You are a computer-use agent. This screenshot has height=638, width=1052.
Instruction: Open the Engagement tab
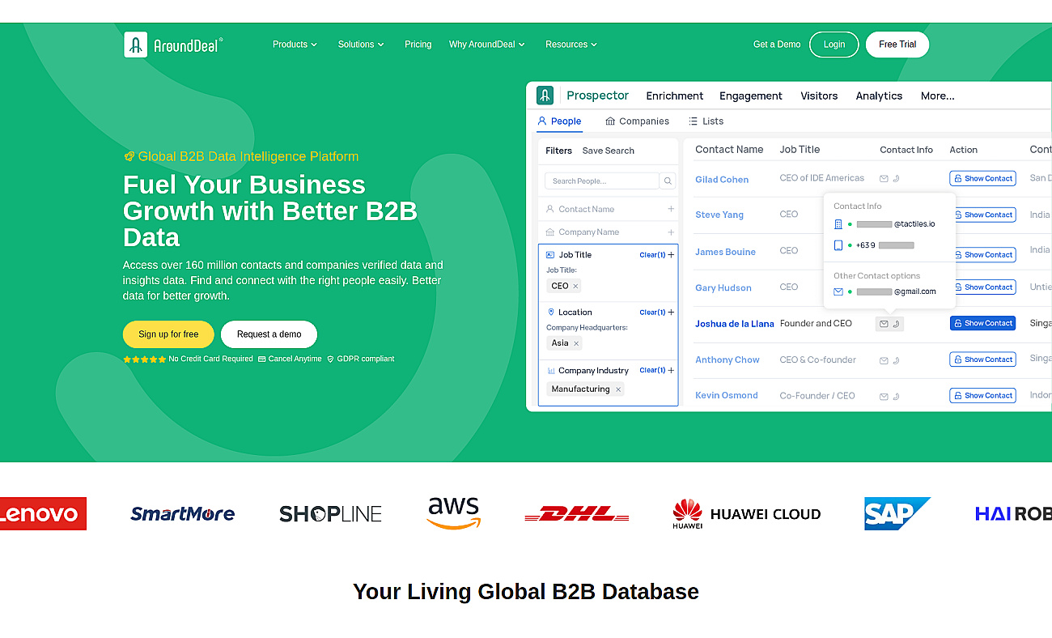(x=751, y=96)
